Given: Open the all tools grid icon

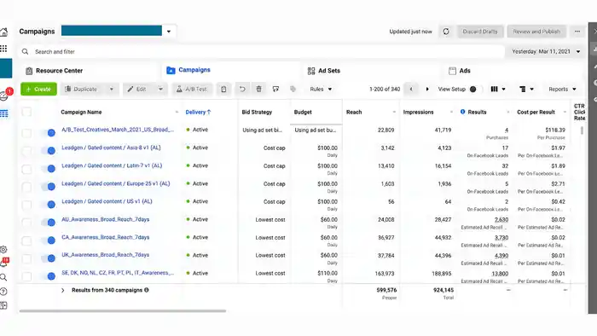Looking at the screenshot, I should click(3, 49).
